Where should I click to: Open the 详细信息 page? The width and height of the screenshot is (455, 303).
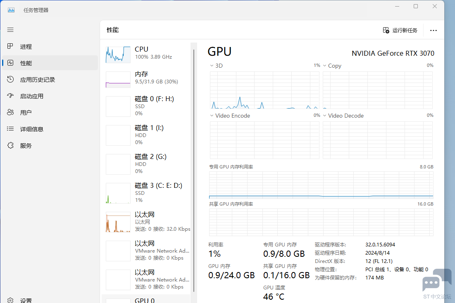pos(32,129)
